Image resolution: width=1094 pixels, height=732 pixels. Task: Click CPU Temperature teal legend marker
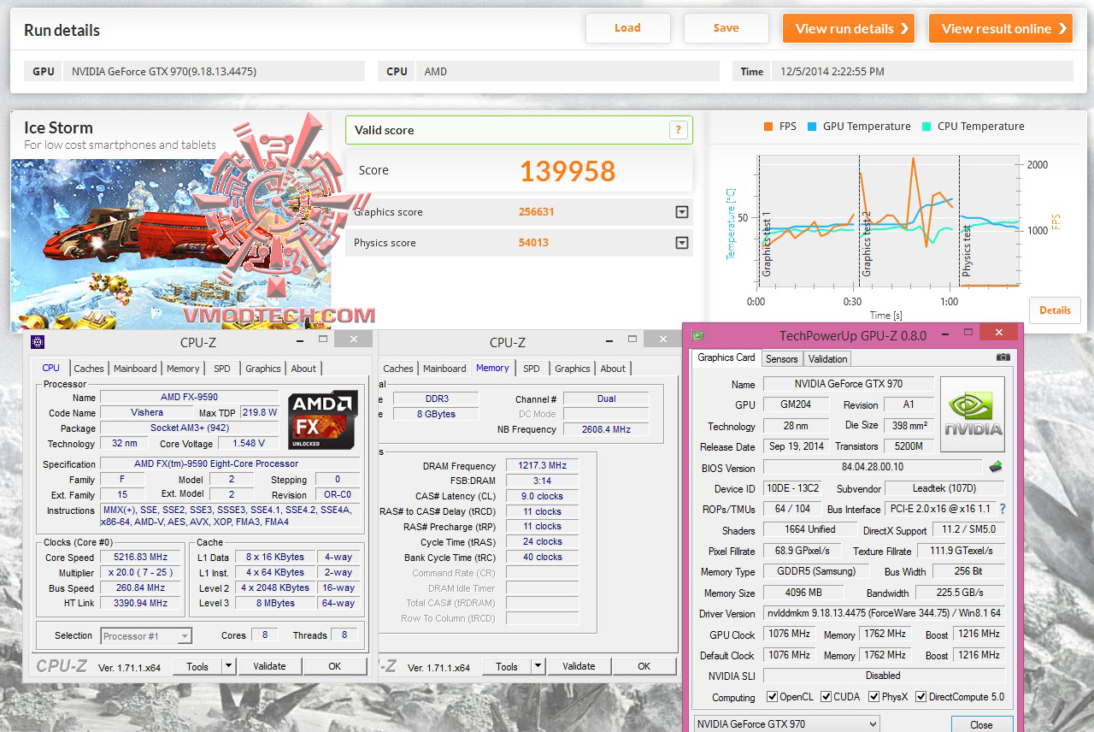[x=926, y=126]
